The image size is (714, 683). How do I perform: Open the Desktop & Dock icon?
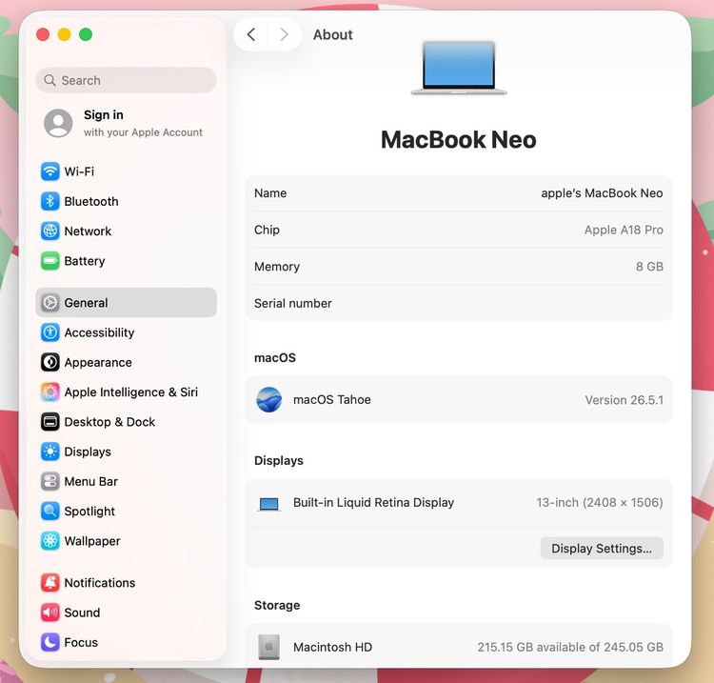(50, 422)
